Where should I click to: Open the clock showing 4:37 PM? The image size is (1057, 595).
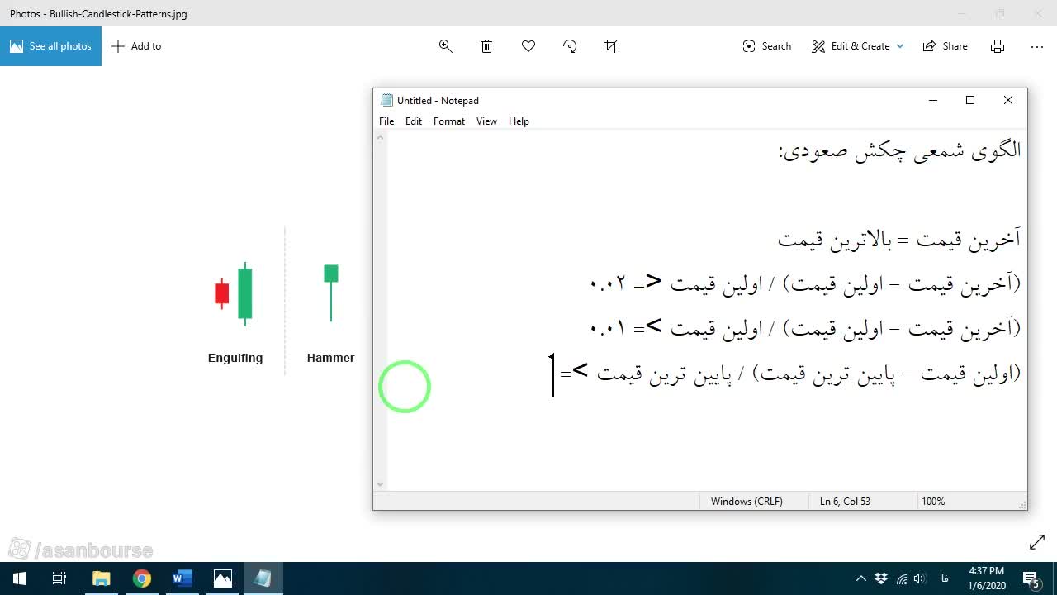click(x=987, y=578)
